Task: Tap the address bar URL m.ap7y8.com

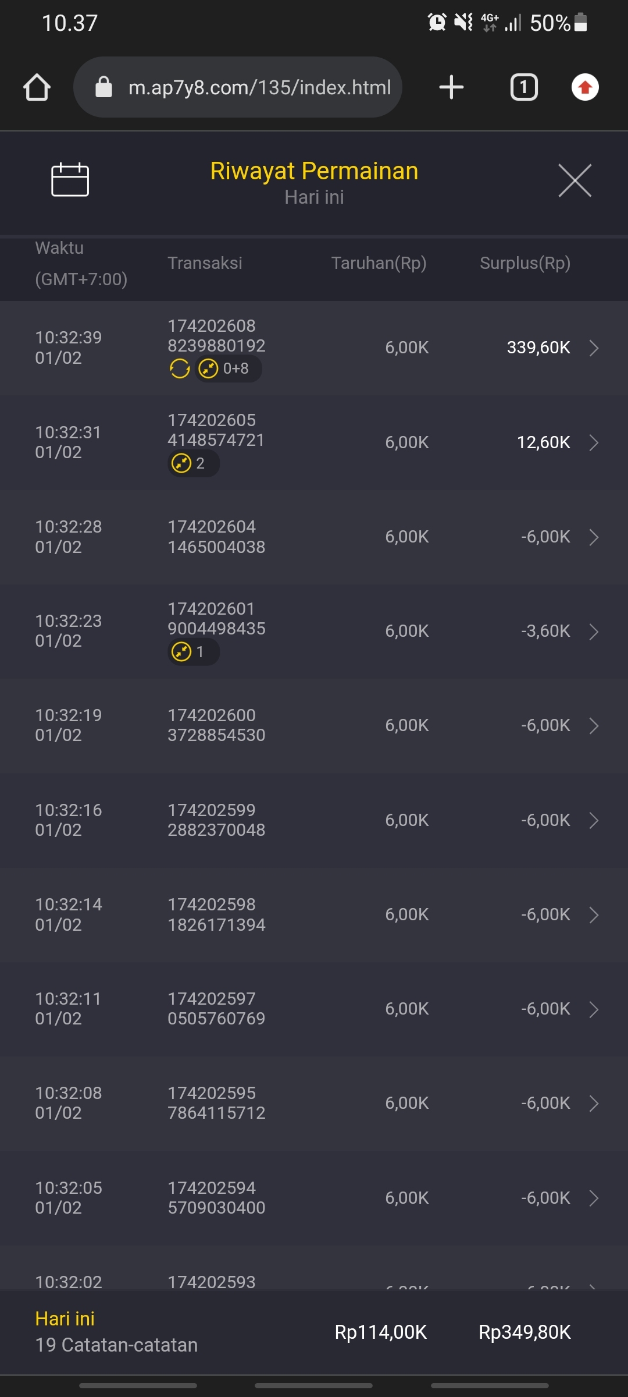Action: tap(259, 87)
